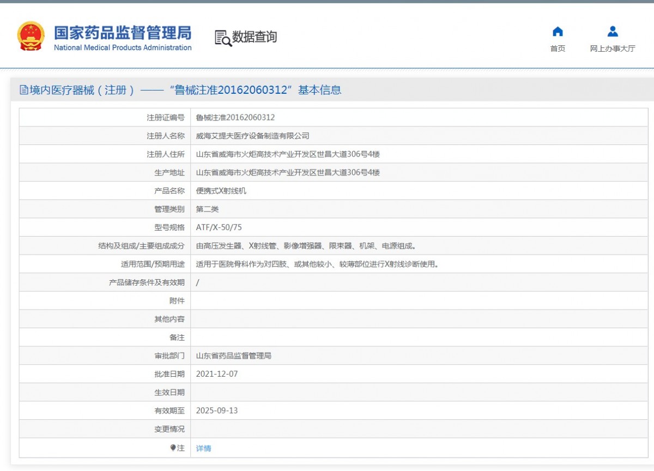This screenshot has height=471, width=654.
Task: Click the lightbulb icon beside 注
Action: click(173, 448)
